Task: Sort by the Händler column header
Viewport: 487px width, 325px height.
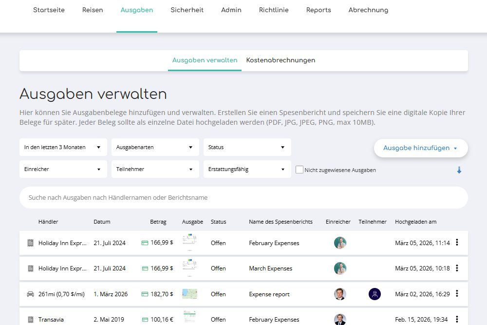Action: pyautogui.click(x=48, y=222)
